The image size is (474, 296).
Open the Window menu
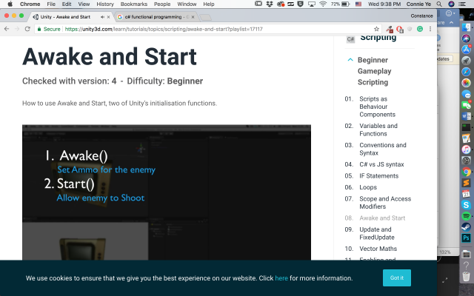click(x=187, y=4)
